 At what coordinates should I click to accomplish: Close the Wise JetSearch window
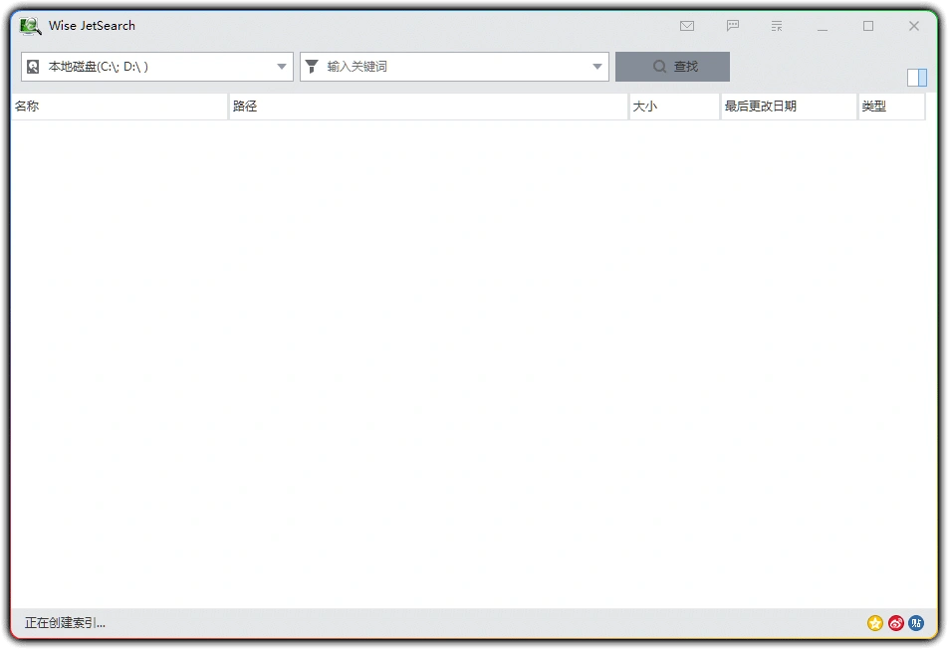coord(914,26)
